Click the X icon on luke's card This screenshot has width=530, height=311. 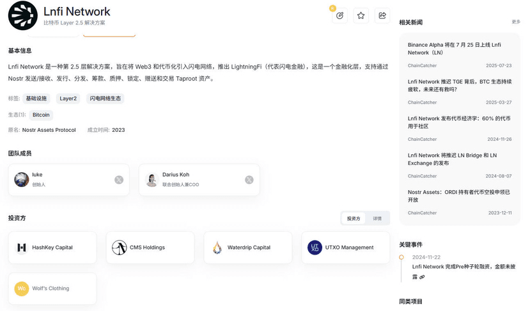click(119, 180)
